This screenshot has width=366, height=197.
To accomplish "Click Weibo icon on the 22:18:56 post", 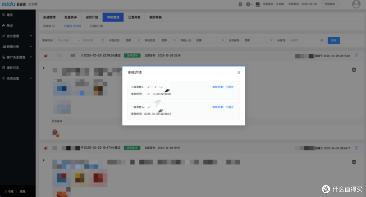I will 46,56.
